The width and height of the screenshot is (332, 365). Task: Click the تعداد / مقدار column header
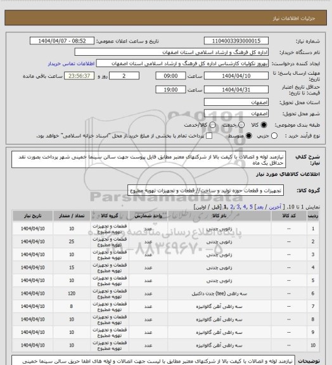[72, 216]
